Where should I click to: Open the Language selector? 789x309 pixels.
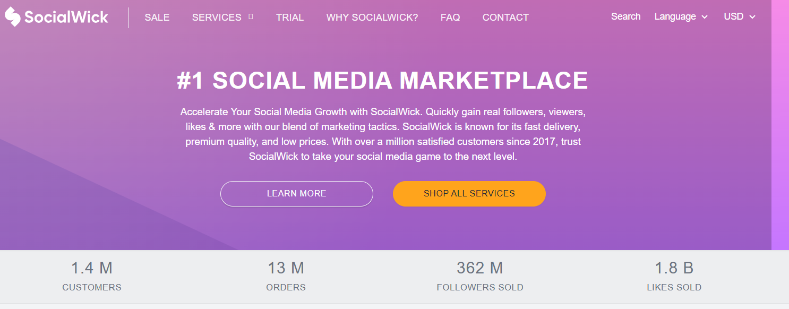coord(674,16)
